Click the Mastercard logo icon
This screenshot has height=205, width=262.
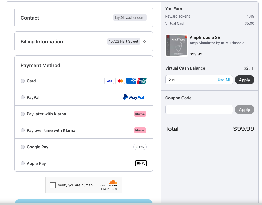coord(120,81)
